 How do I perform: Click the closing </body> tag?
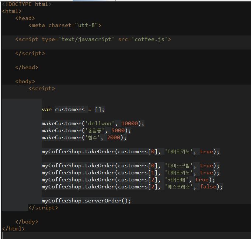27,222
